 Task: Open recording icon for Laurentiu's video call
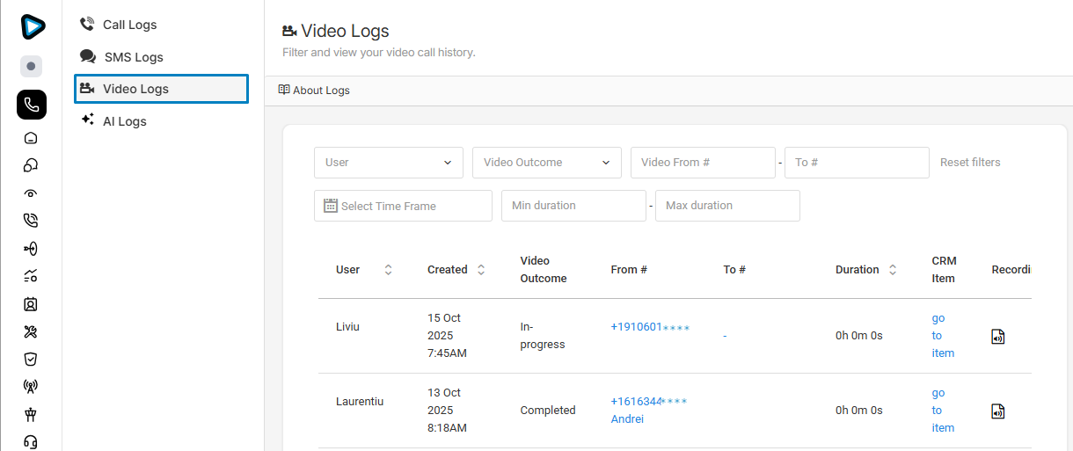tap(997, 411)
